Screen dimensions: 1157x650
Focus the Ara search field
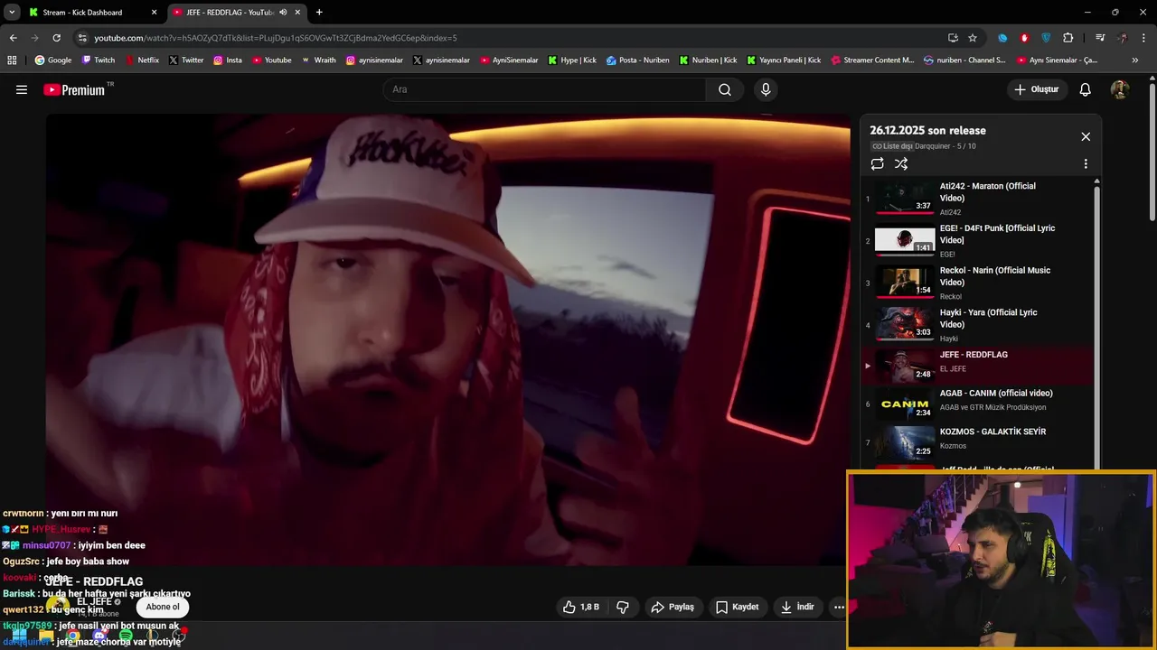(x=545, y=89)
